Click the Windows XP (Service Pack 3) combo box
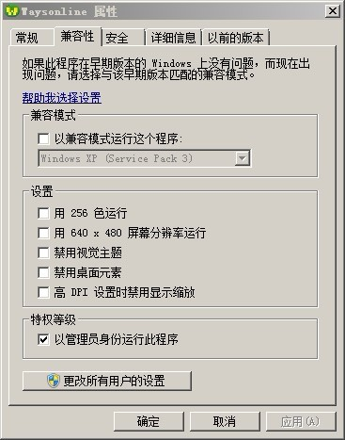This screenshot has width=345, height=440. 144,158
